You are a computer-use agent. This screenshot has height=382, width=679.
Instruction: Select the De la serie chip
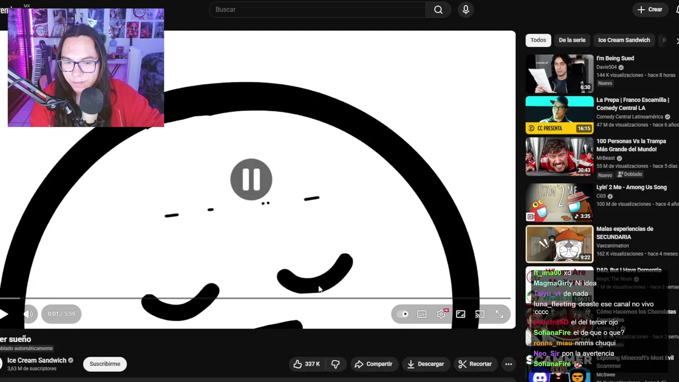click(572, 40)
